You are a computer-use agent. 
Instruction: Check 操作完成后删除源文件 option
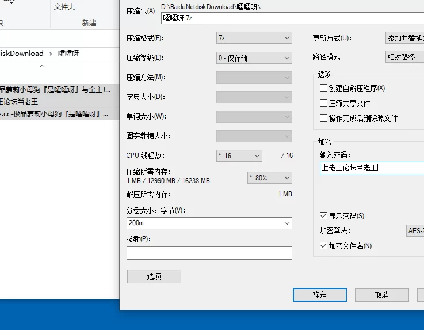[323, 118]
